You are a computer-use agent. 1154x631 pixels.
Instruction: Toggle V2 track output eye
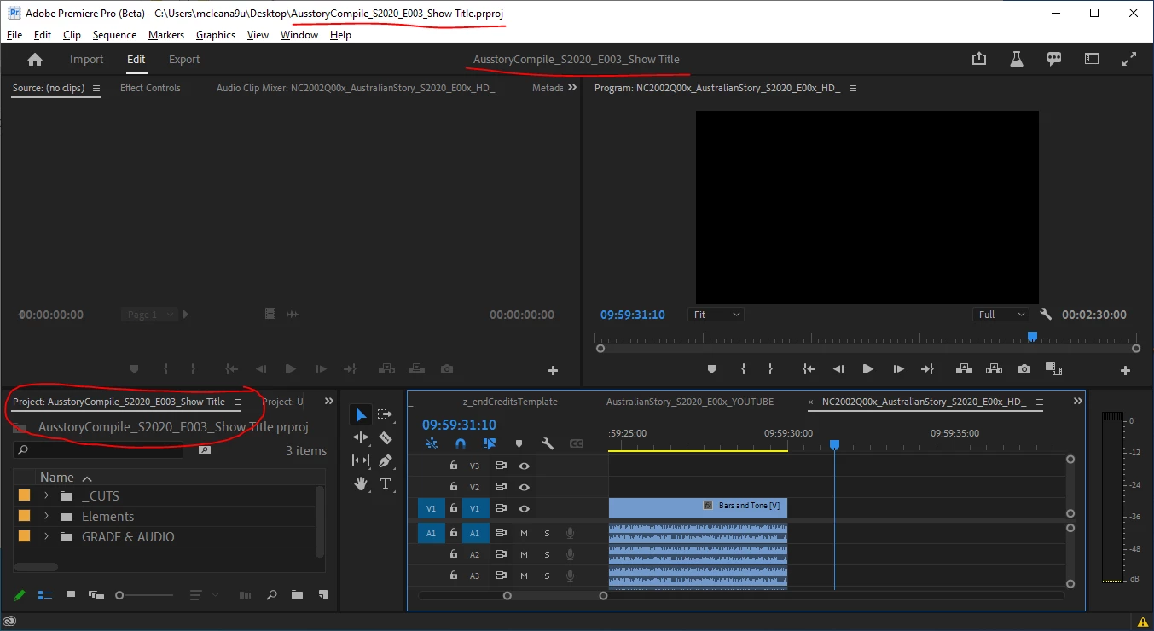tap(525, 487)
